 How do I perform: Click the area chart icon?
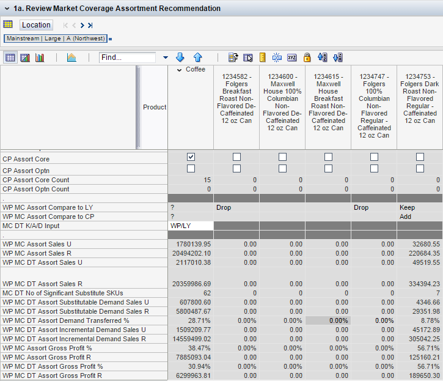[71, 57]
